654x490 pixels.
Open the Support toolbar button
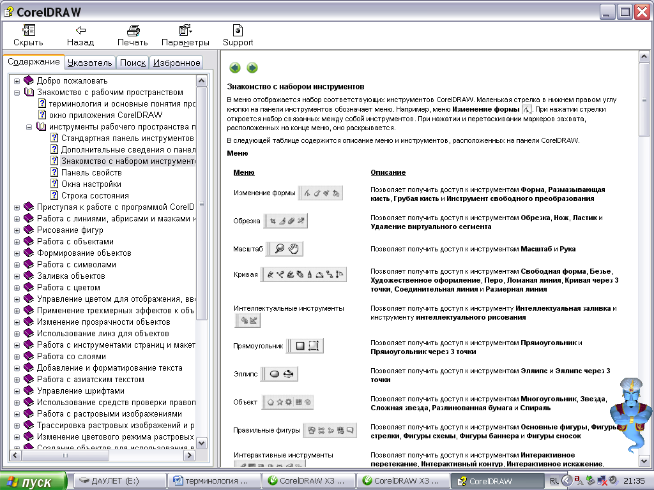tap(238, 36)
